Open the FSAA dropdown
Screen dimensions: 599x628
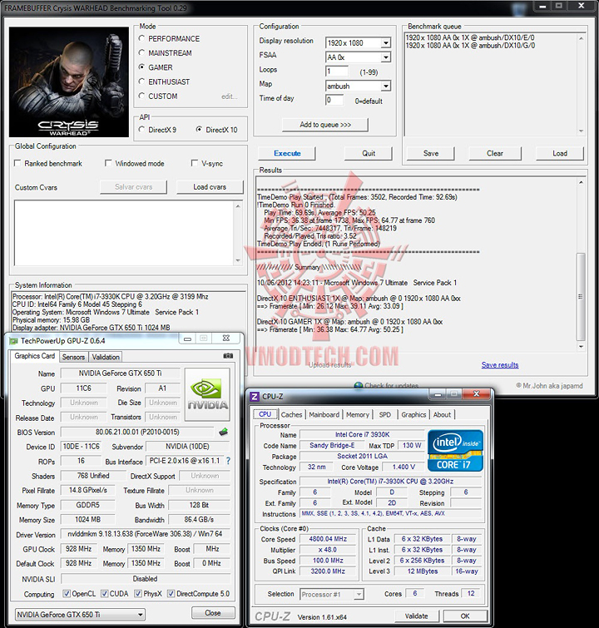point(385,57)
